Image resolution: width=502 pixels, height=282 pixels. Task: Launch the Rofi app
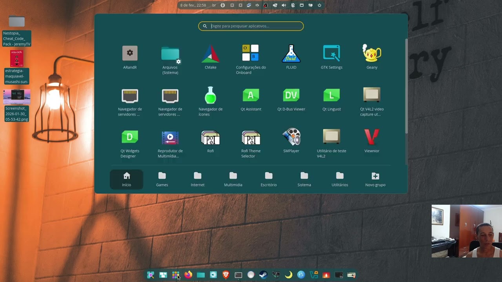click(x=211, y=141)
